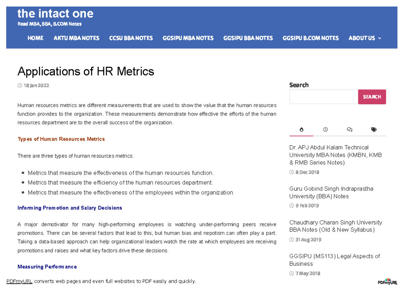The height and width of the screenshot is (285, 404).
Task: Open the popular posts flame tab
Action: tap(301, 130)
